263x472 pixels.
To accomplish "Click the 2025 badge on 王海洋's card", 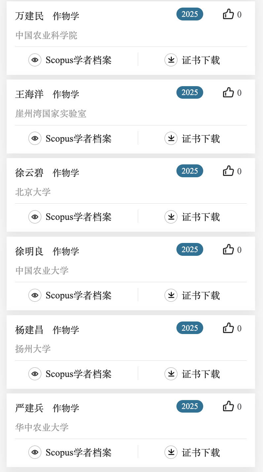I will [x=190, y=92].
